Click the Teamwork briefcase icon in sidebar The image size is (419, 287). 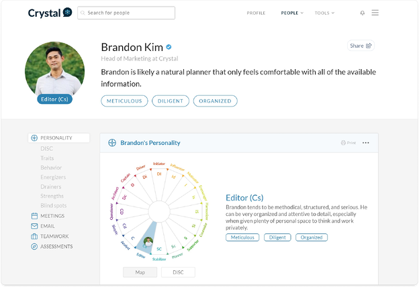34,236
